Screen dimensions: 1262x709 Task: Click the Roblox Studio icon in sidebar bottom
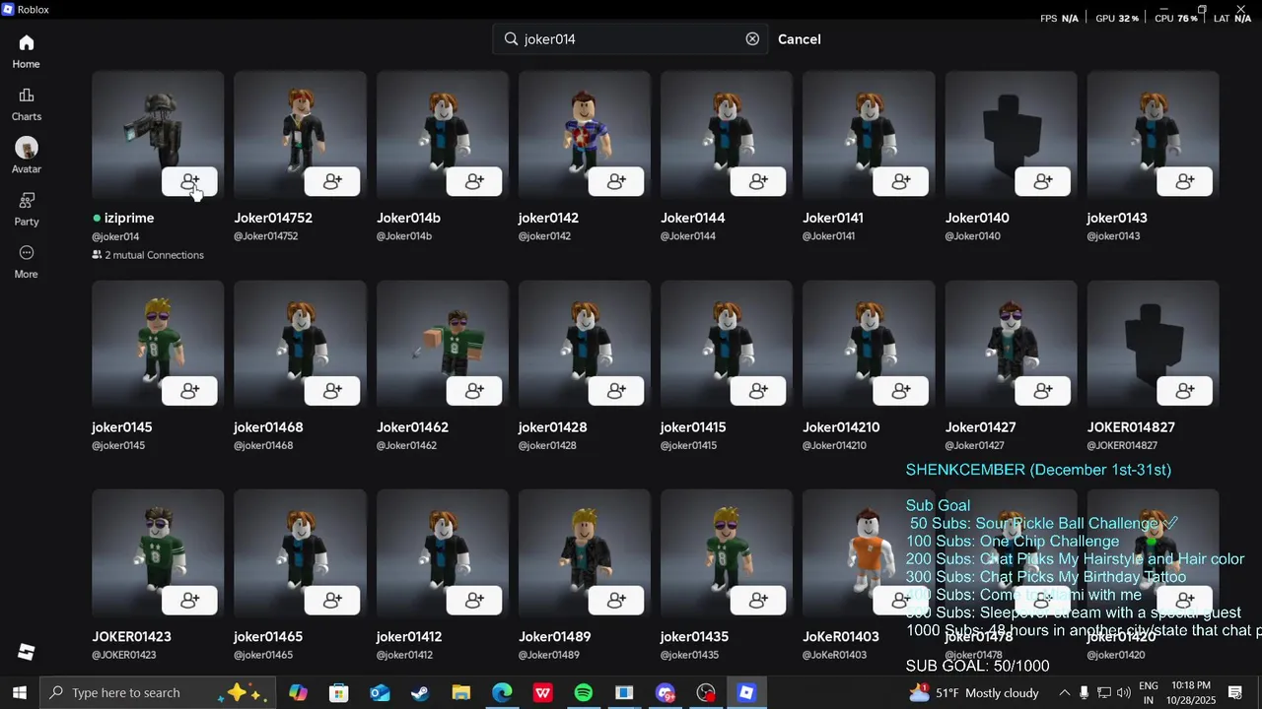(x=27, y=652)
